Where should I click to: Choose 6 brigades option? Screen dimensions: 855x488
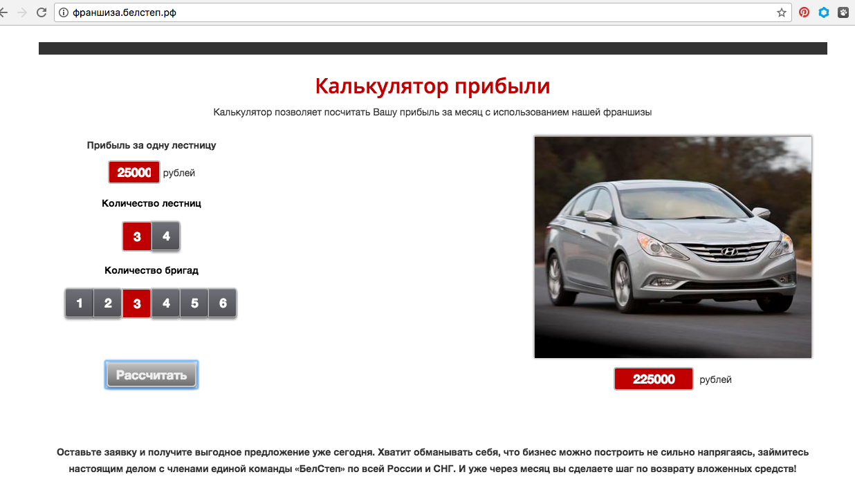click(x=223, y=303)
